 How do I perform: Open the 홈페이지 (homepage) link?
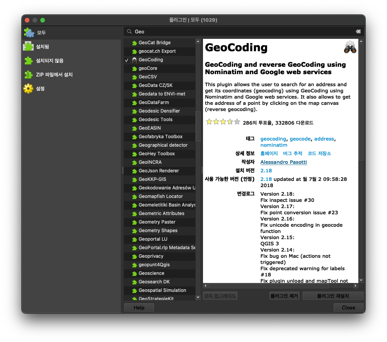[269, 153]
